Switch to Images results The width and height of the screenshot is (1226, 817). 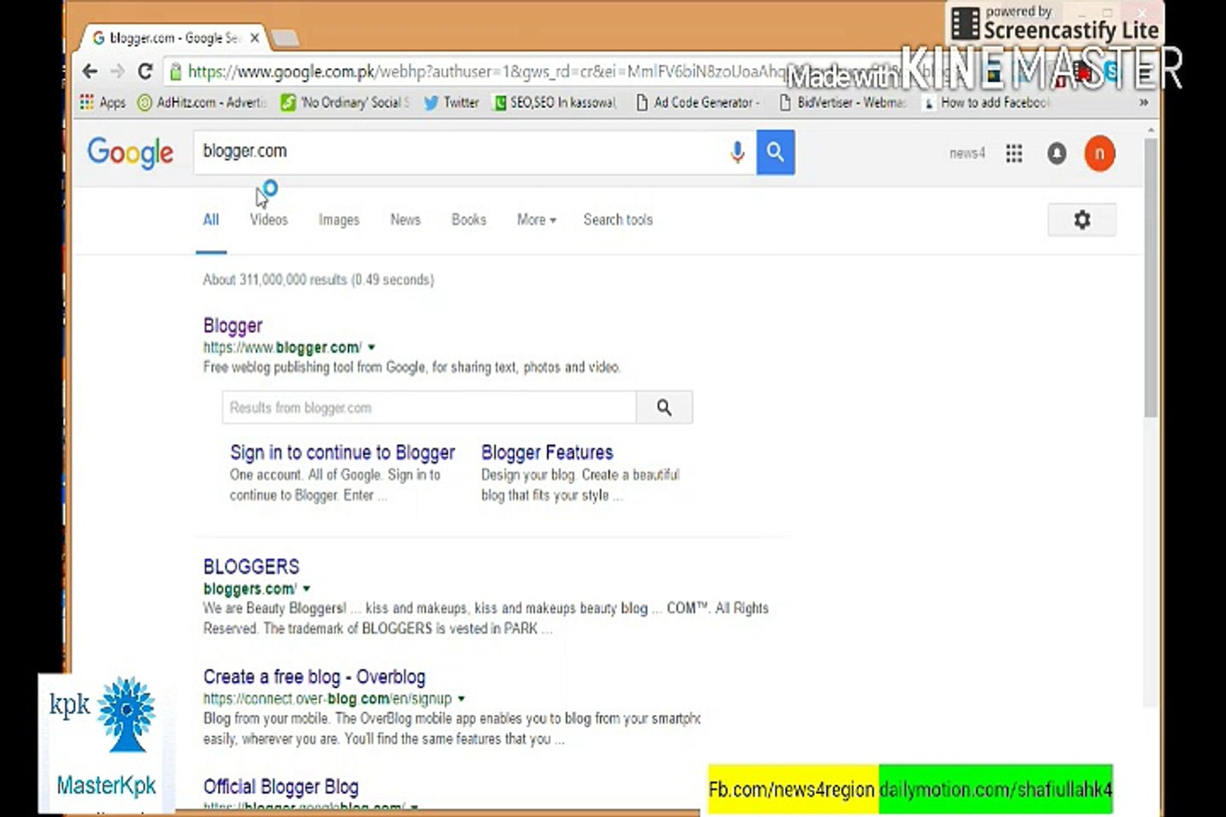339,220
